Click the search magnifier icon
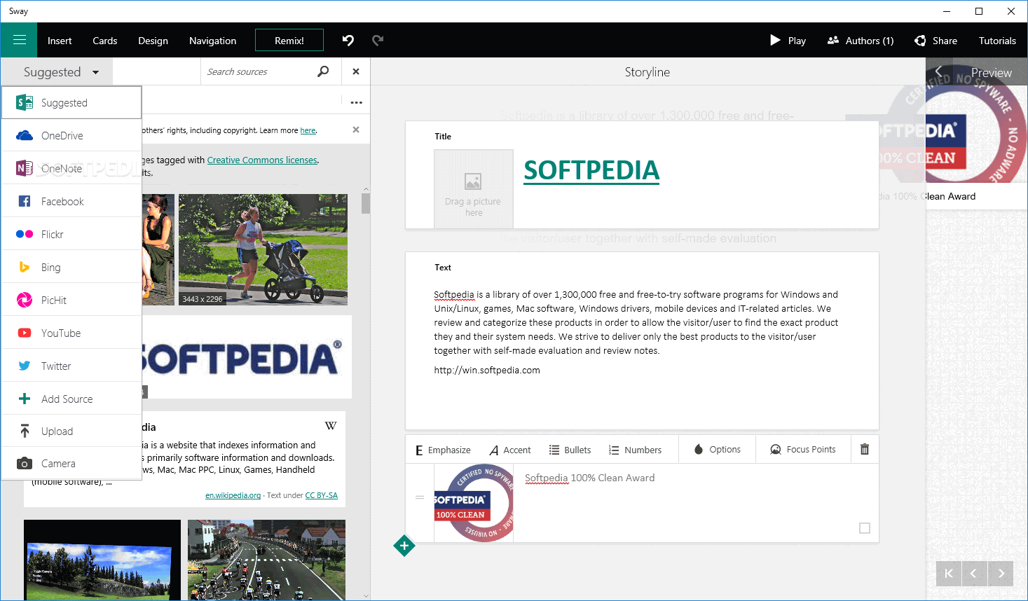Screen dimensions: 1028x601 (x=323, y=71)
